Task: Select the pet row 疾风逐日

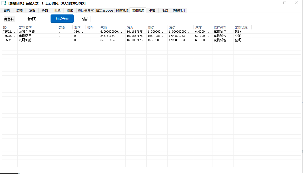Action: click(25, 36)
